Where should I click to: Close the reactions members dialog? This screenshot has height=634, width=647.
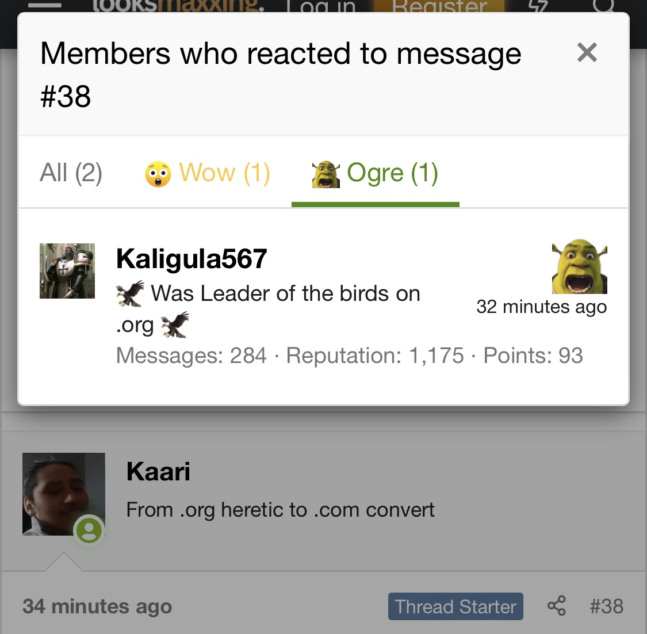tap(587, 52)
